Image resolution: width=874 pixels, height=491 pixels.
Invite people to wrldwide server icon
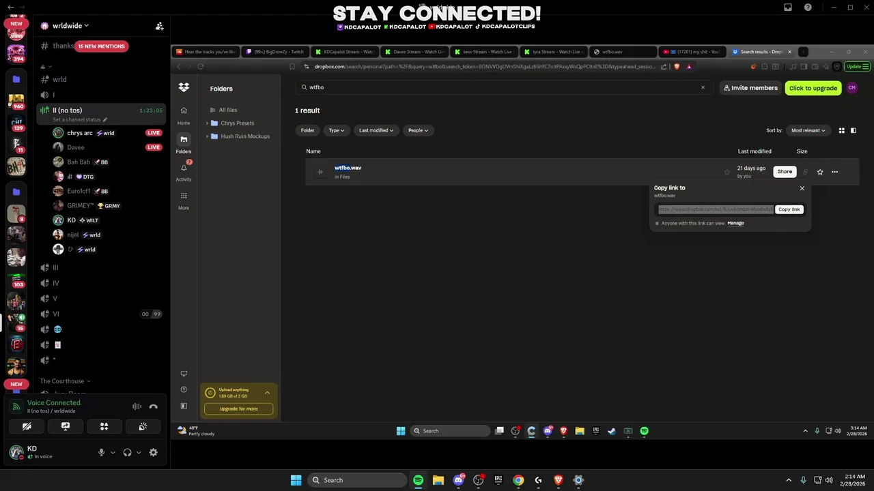tap(159, 26)
